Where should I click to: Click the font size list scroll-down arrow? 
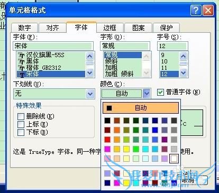point(184,72)
